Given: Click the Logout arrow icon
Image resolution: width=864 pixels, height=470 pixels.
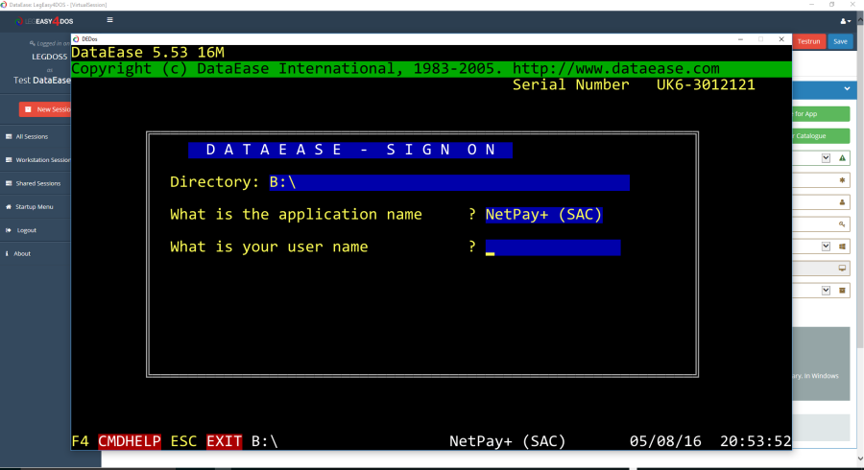Looking at the screenshot, I should (9, 230).
